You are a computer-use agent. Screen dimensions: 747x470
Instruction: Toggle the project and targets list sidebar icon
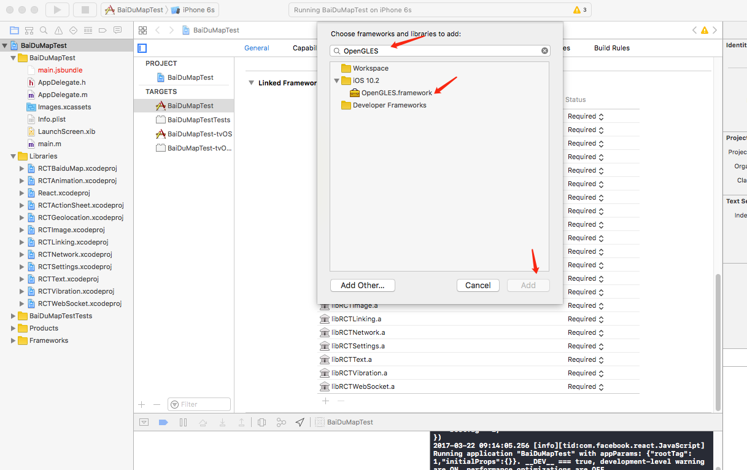(142, 48)
